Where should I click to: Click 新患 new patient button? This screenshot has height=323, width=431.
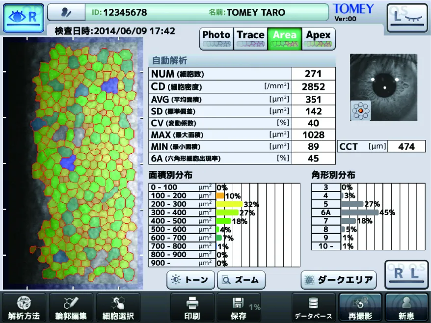point(406,307)
